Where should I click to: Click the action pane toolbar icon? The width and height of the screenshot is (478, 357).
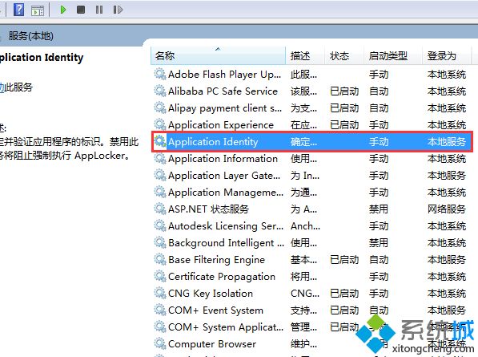38,10
